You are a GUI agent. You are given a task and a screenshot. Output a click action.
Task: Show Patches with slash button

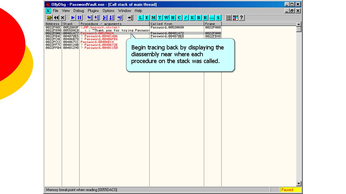point(186,18)
